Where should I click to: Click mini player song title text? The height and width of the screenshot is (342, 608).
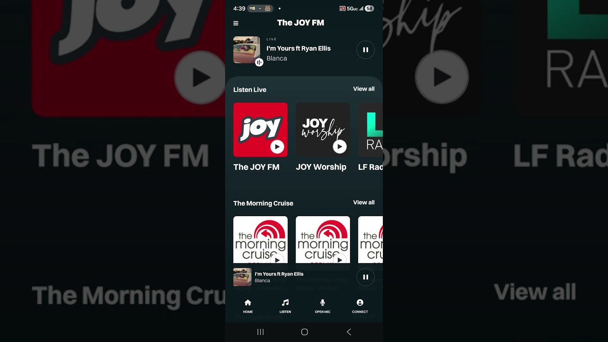pyautogui.click(x=279, y=274)
